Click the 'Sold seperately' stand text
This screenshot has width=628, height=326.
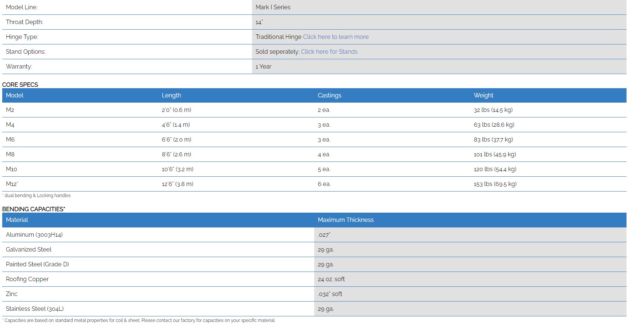pyautogui.click(x=277, y=51)
